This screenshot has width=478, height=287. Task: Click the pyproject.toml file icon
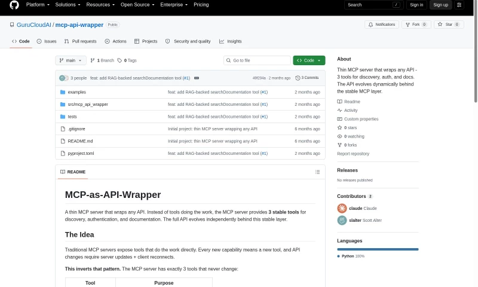(x=63, y=154)
